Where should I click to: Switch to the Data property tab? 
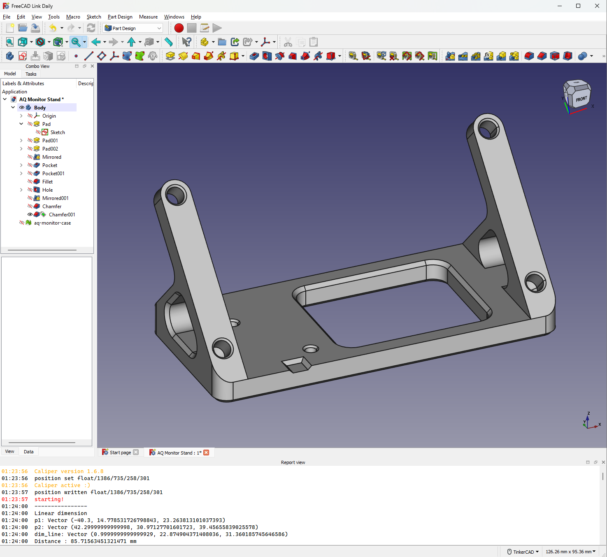[x=28, y=452]
